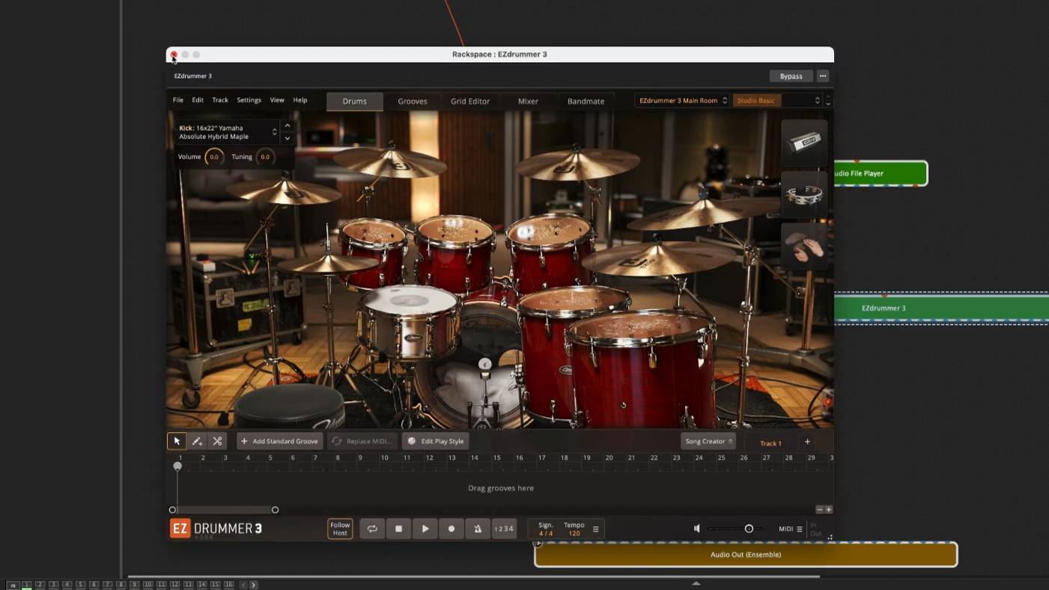Adjust the master volume slider knob
This screenshot has height=590, width=1049.
tap(749, 529)
